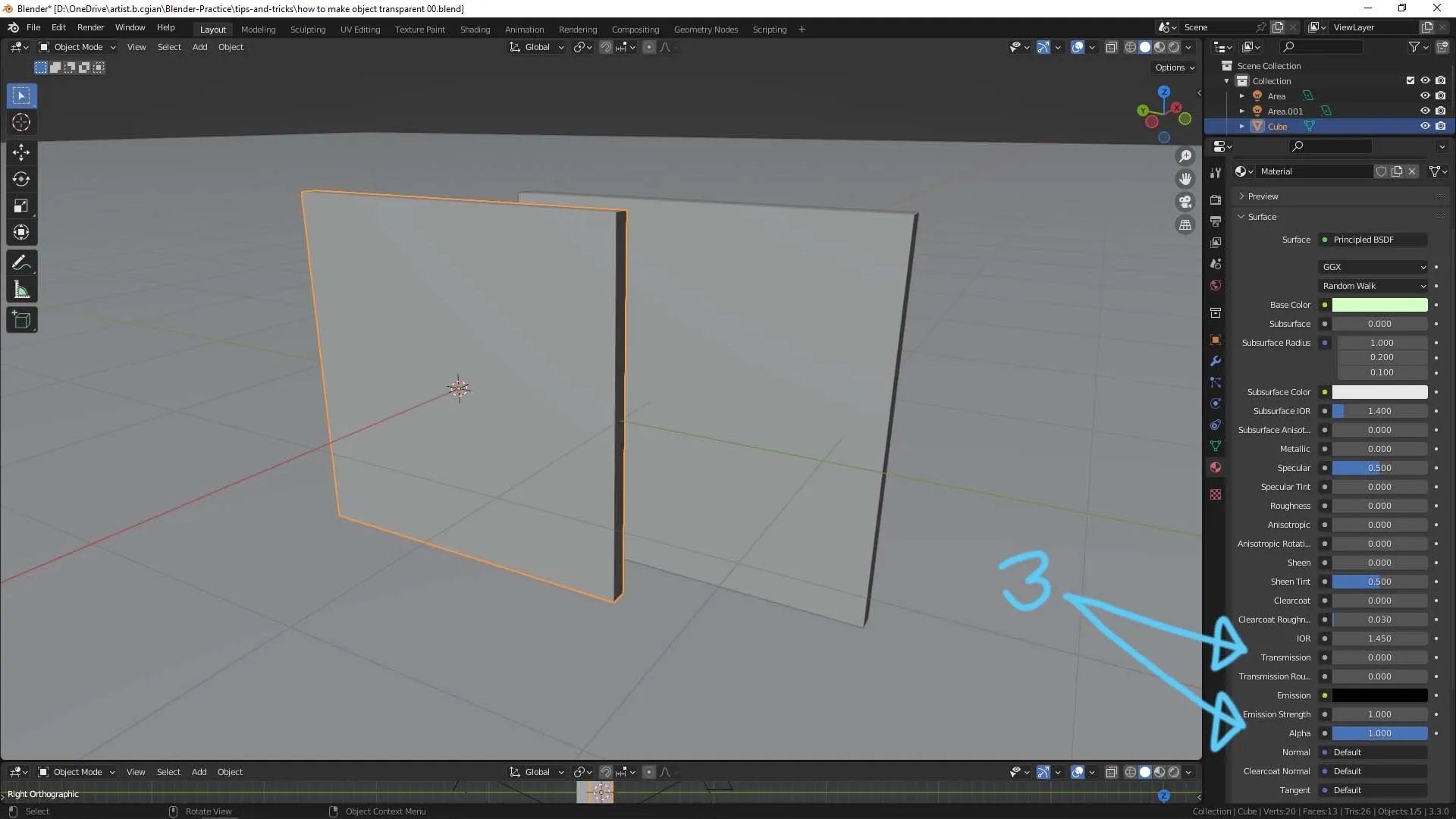1456x819 pixels.
Task: Open the Texture properties tab
Action: [1216, 494]
